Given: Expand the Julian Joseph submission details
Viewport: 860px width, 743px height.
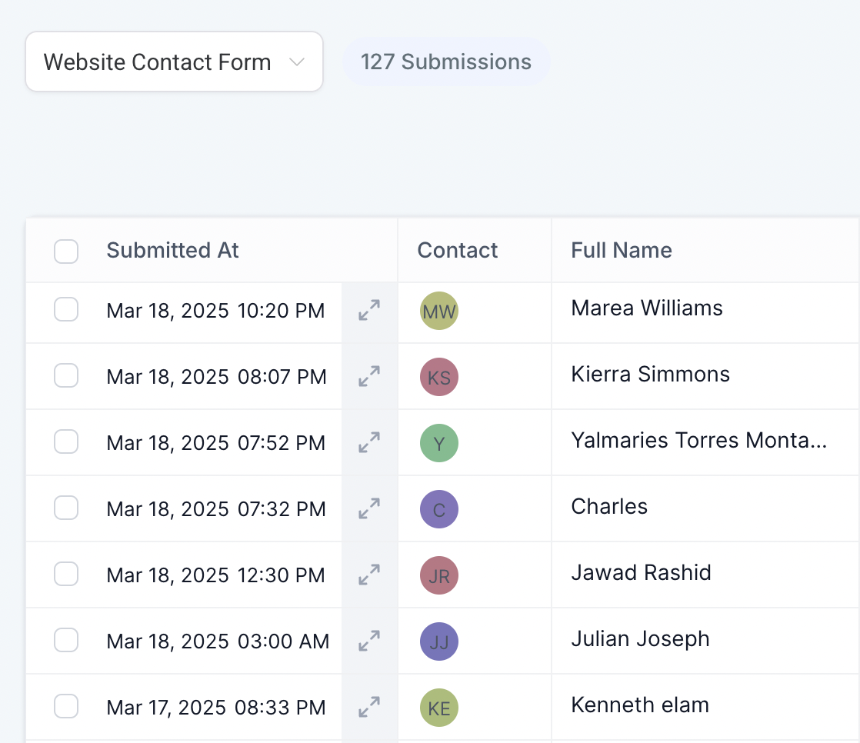Looking at the screenshot, I should [x=369, y=641].
